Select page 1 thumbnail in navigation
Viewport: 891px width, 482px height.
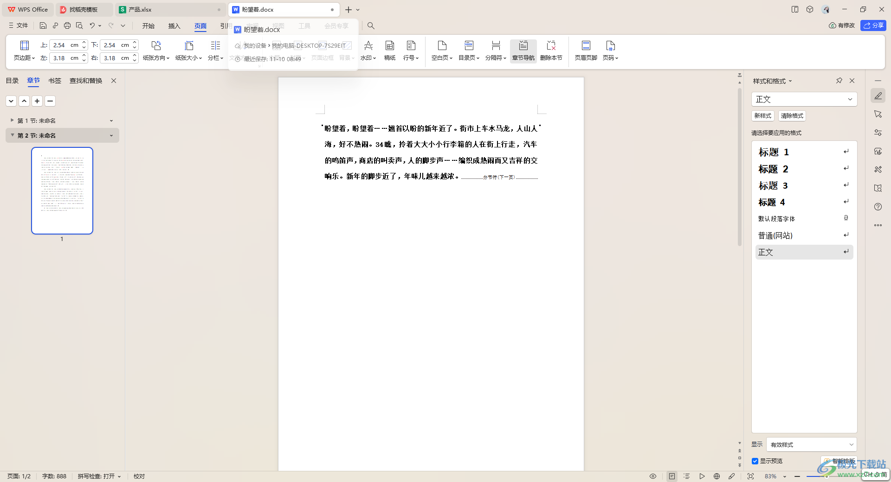coord(62,190)
